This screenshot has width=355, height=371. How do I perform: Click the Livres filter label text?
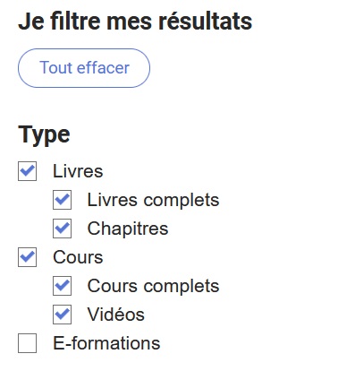pos(78,171)
